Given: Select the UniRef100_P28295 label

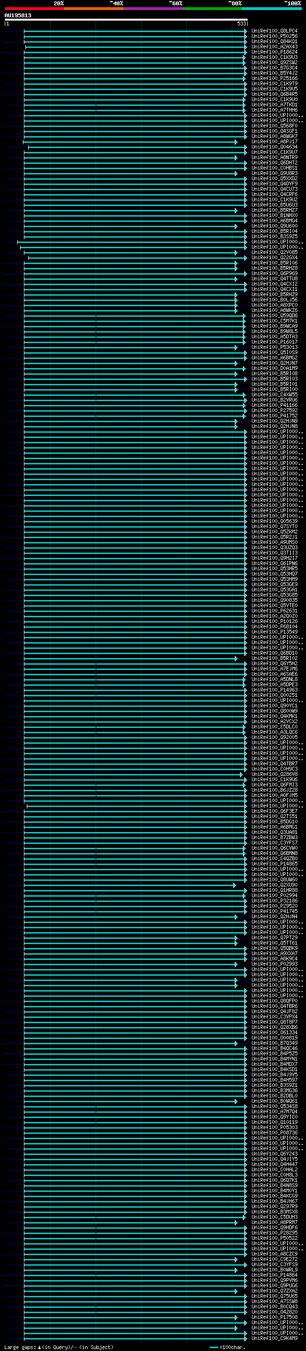Looking at the screenshot, I should pyautogui.click(x=274, y=1233).
